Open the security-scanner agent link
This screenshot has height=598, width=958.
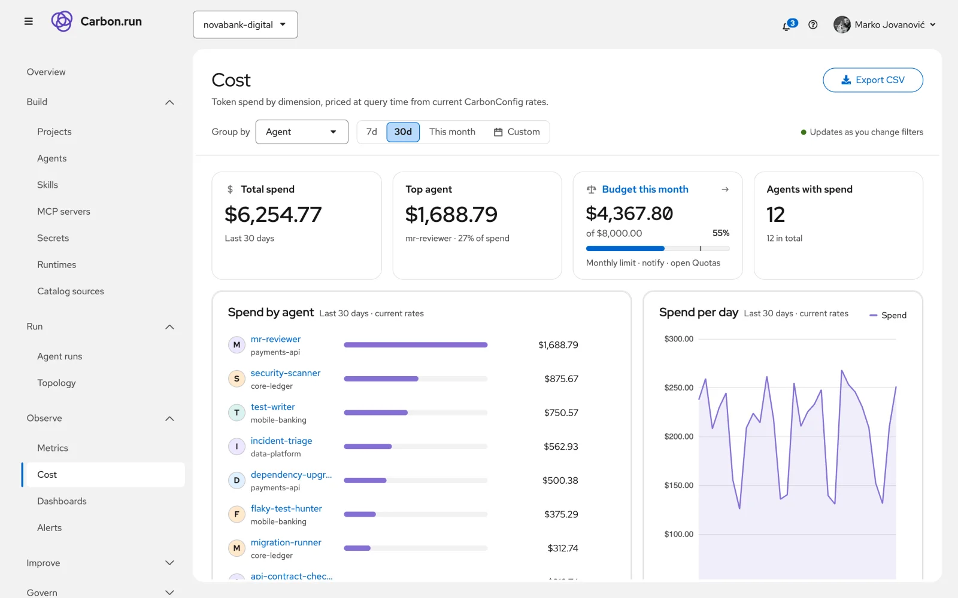[x=286, y=373]
